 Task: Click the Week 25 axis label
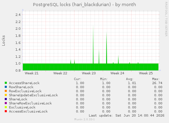click(146, 73)
